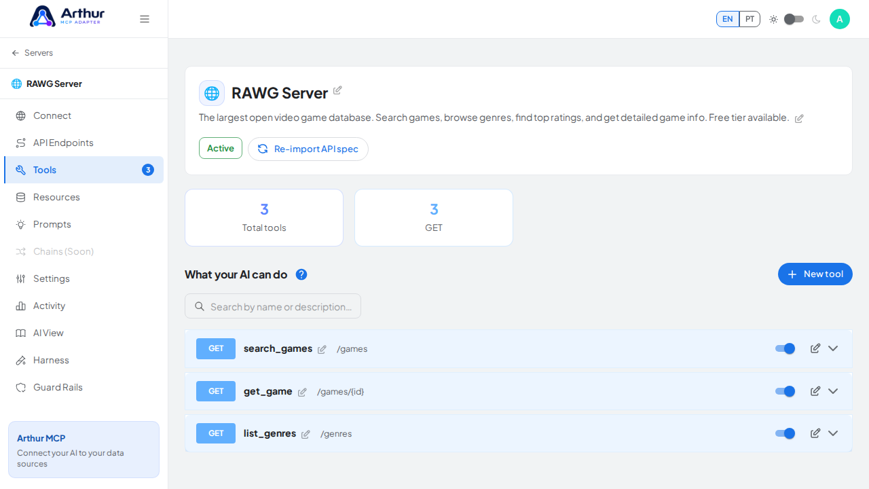
Task: Collapse sidebar with hamburger menu icon
Action: point(145,19)
